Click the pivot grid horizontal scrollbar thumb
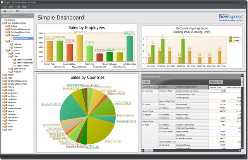Viewport: 248px width, 160px height. [149, 150]
